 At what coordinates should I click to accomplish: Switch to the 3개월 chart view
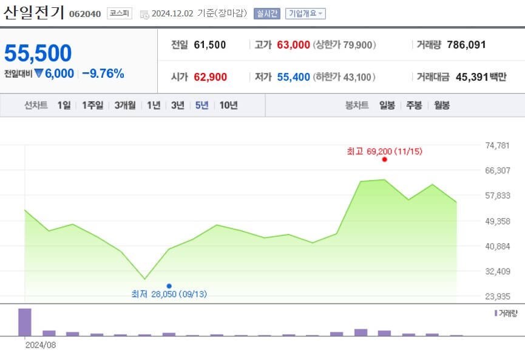tap(124, 105)
